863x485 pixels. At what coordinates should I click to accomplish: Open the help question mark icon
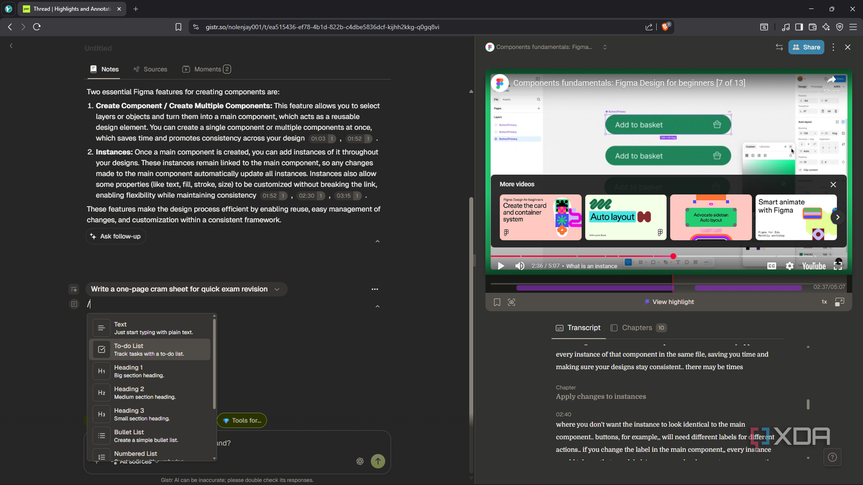(x=833, y=457)
